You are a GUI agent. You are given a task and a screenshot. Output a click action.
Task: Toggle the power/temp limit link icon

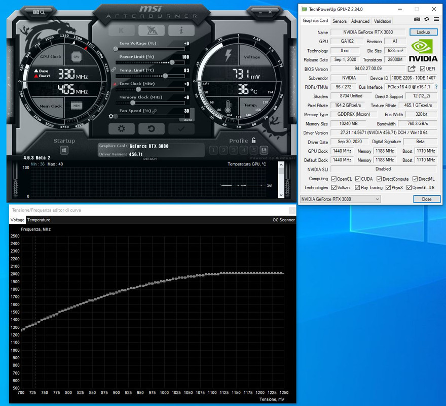click(114, 69)
